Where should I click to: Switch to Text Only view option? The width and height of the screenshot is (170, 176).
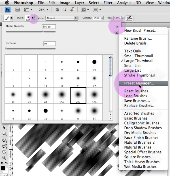point(143,51)
